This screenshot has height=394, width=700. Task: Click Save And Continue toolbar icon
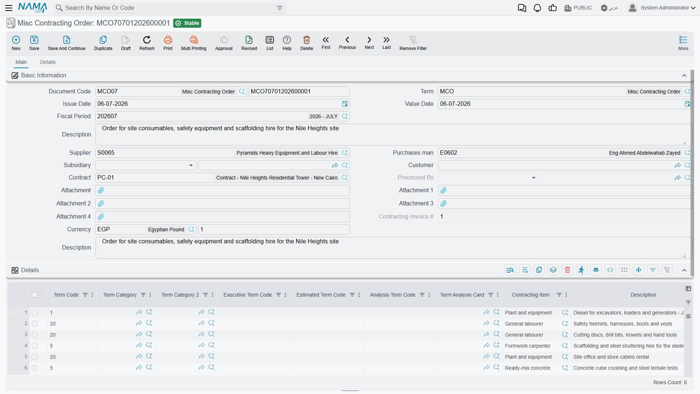coord(67,43)
